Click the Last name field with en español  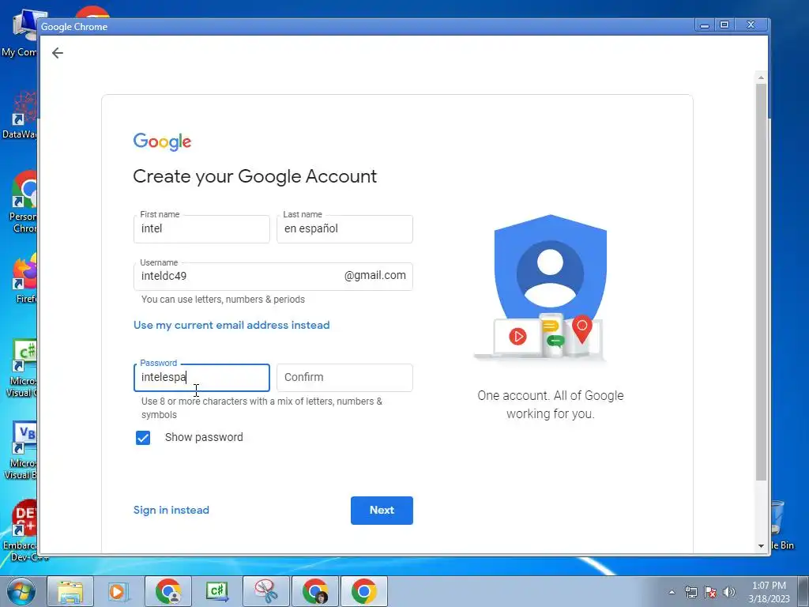[x=344, y=228]
